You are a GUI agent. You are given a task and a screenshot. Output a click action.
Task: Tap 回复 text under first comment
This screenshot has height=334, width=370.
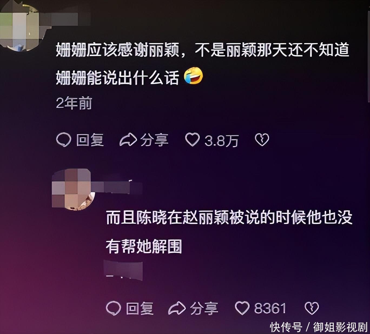[x=90, y=140]
